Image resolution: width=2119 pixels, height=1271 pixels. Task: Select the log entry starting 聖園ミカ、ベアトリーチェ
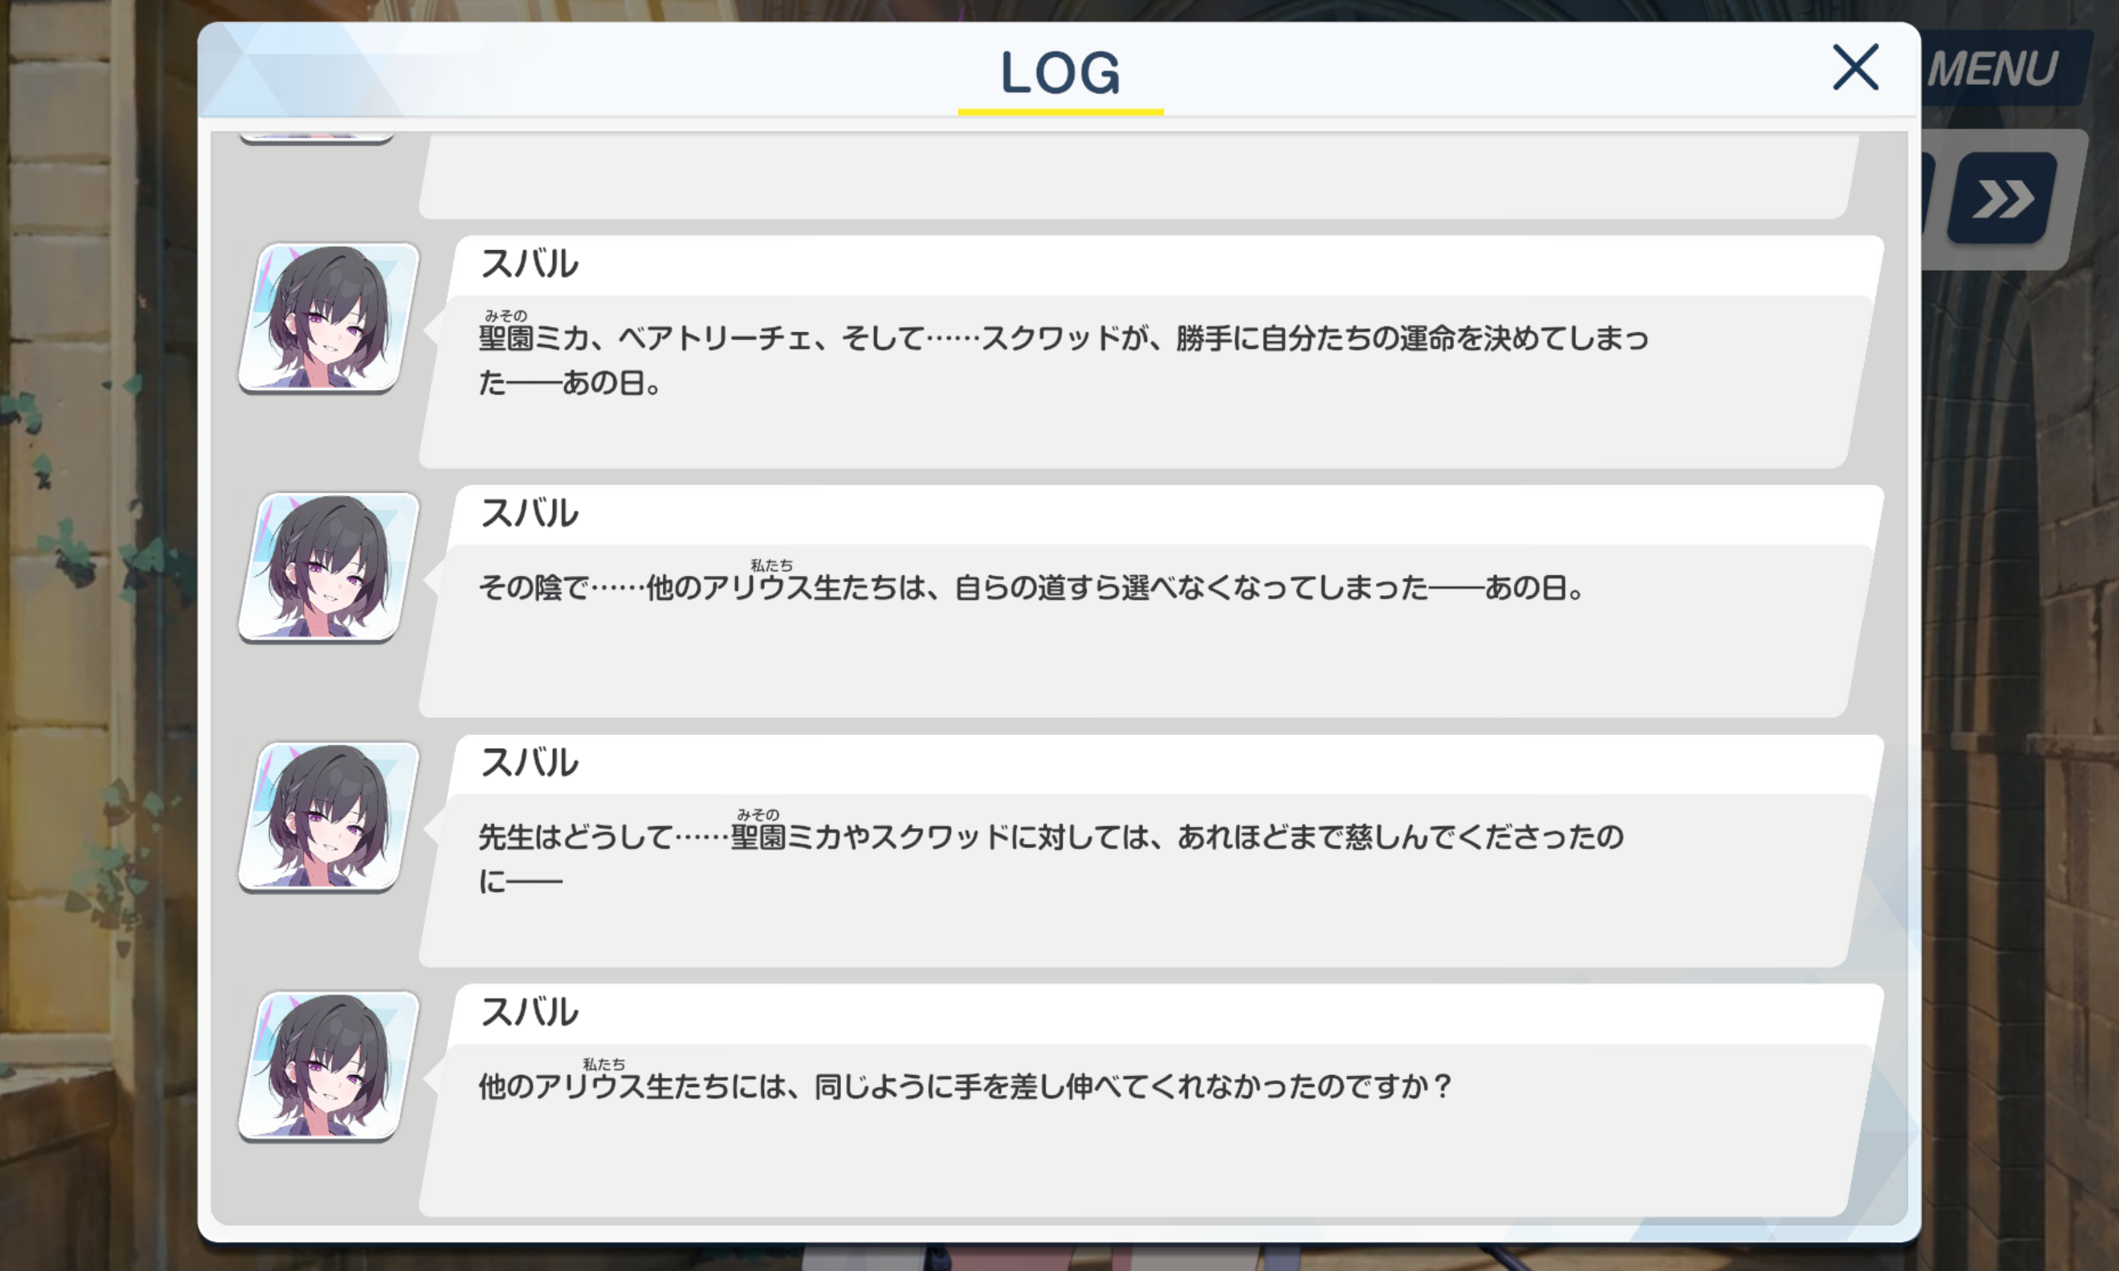[1151, 352]
